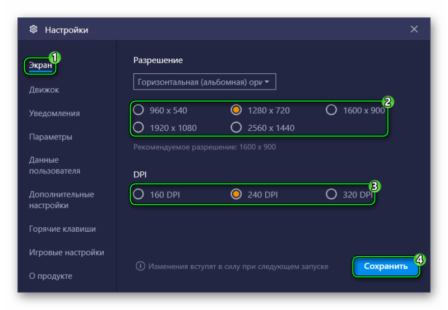The height and width of the screenshot is (310, 448).
Task: Click the Настройки window title
Action: (x=67, y=30)
